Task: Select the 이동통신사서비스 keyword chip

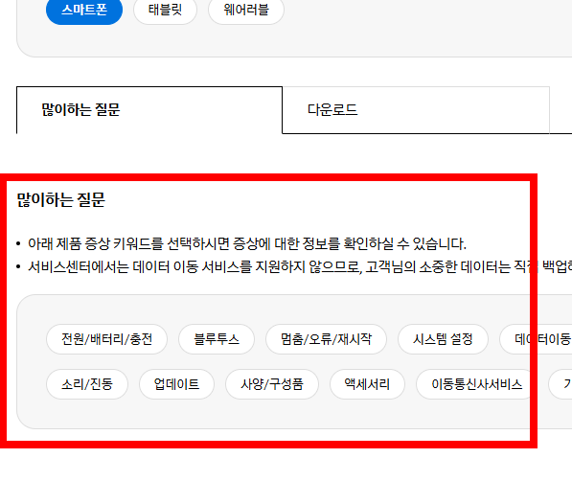Action: 476,384
